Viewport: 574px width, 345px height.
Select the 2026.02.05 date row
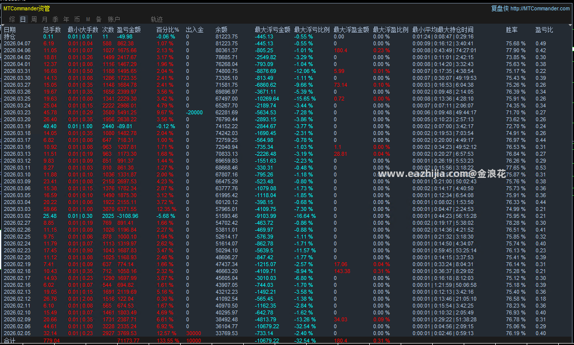click(x=17, y=333)
